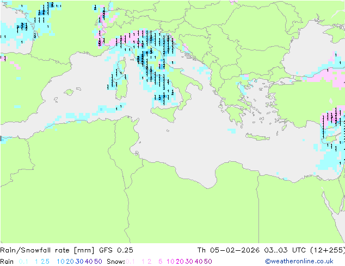Click the island of Sicily on map
The height and width of the screenshot is (266, 345).
(164, 113)
